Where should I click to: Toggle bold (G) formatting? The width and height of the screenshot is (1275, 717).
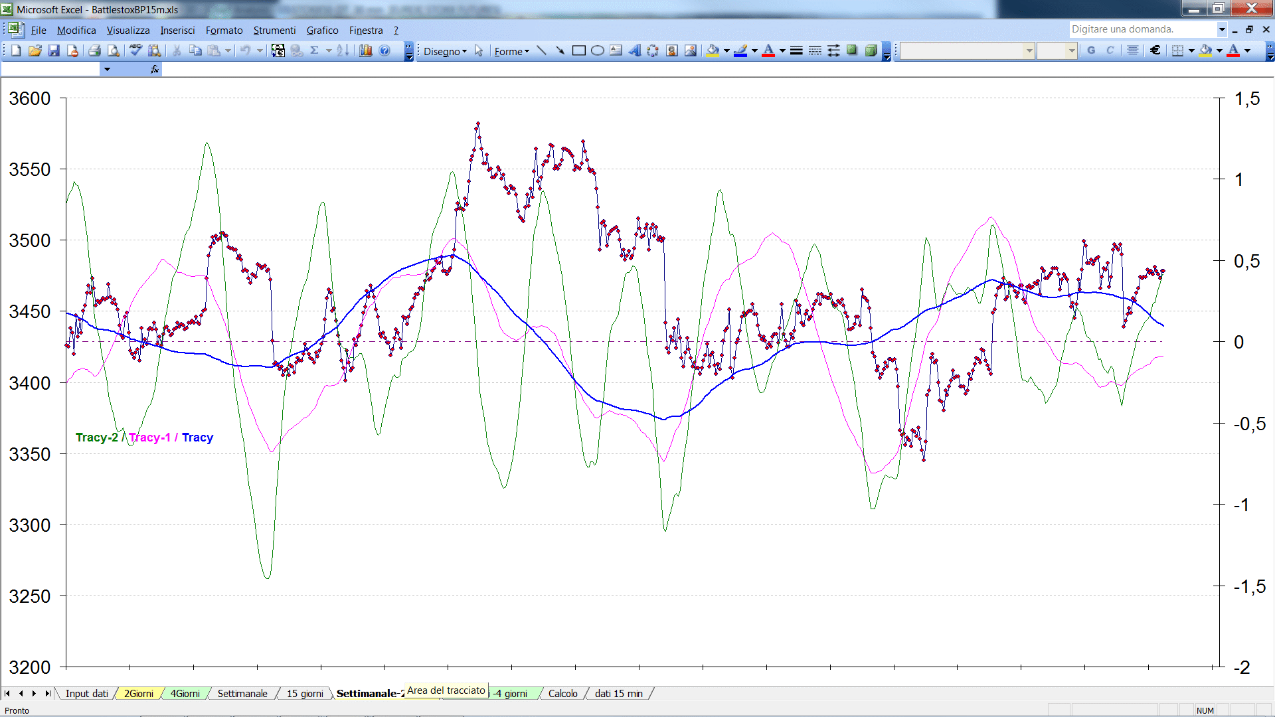click(1091, 50)
